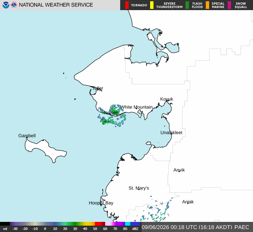Click the 50 value on dBZ scale
This screenshot has height=232, width=253.
tap(95, 229)
